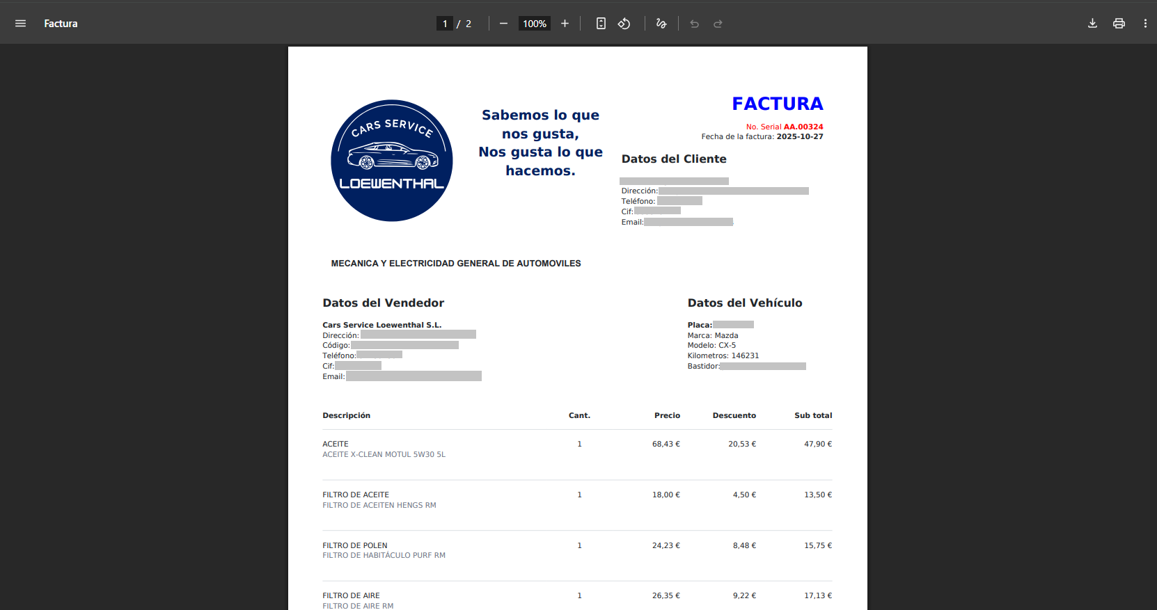Click the zoom in plus button
Viewport: 1157px width, 610px height.
click(565, 24)
